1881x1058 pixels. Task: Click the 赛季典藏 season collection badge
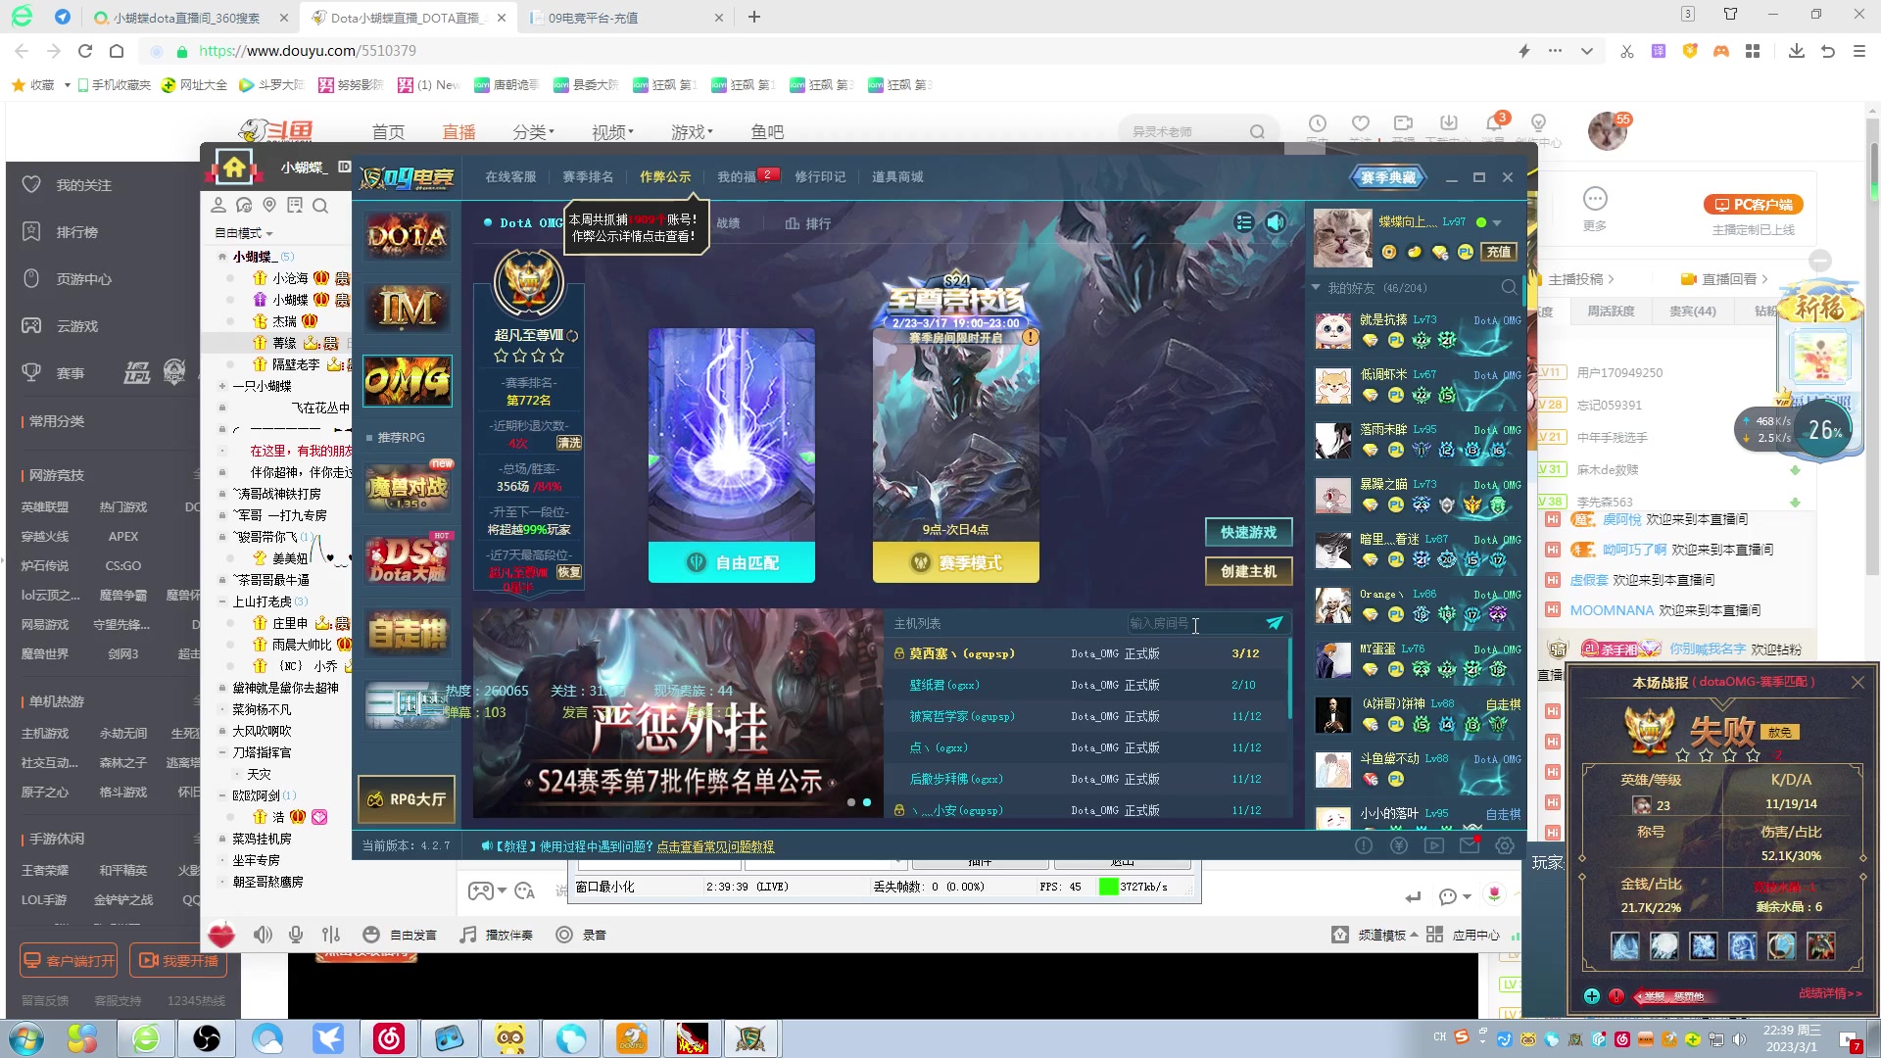tap(1388, 177)
